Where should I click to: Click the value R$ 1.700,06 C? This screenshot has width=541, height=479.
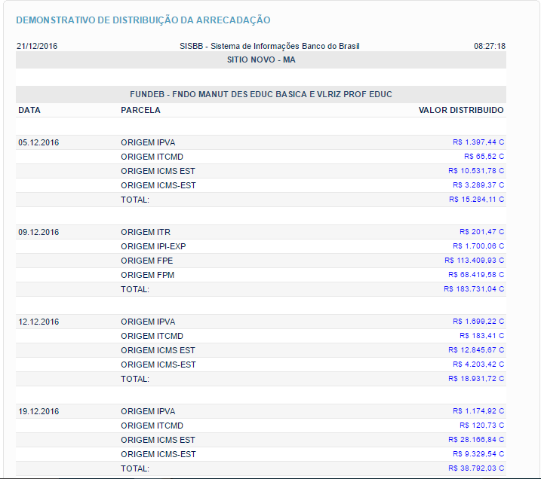coord(478,246)
